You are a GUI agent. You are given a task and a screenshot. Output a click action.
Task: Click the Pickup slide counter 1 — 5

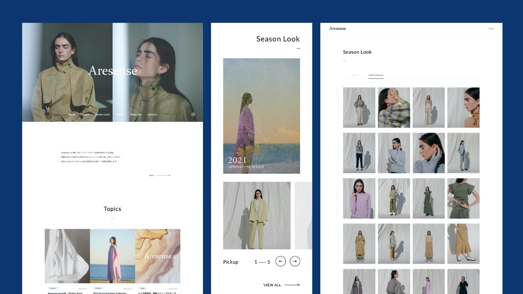click(x=262, y=262)
